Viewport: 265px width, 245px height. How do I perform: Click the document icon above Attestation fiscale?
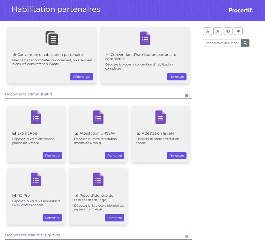(x=160, y=117)
